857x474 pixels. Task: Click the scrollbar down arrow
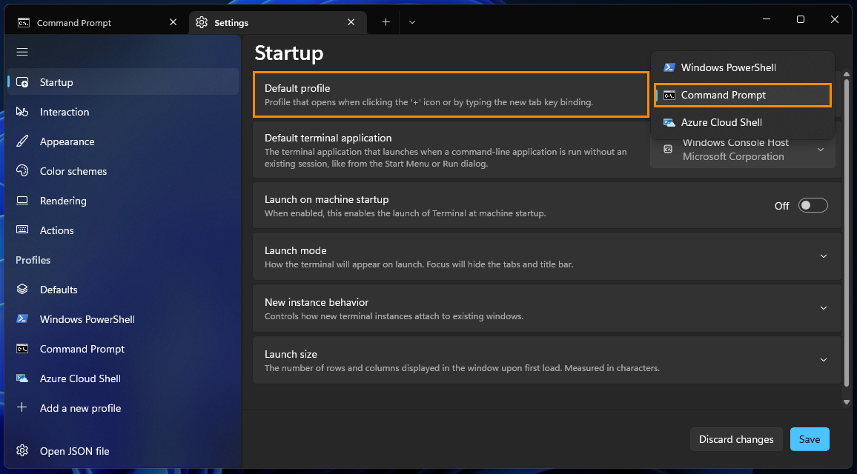847,402
